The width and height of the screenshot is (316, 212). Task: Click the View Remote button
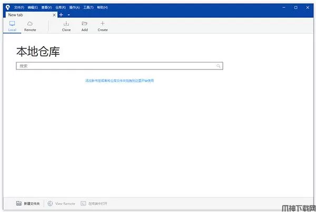(x=61, y=204)
